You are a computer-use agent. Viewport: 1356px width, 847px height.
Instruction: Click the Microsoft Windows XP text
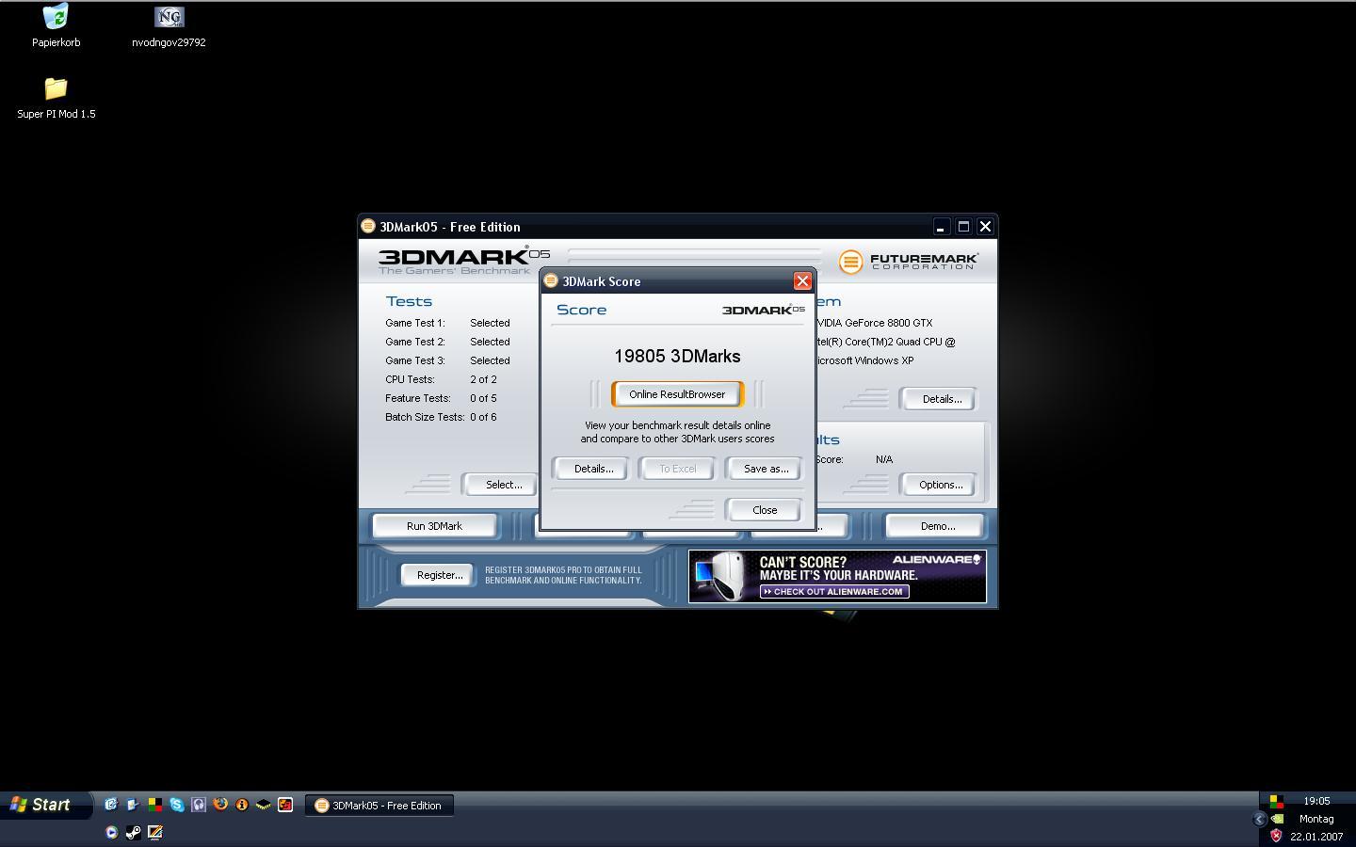[x=864, y=360]
